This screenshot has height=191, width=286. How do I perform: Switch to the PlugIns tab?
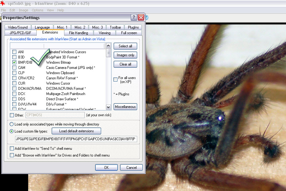click(x=134, y=27)
